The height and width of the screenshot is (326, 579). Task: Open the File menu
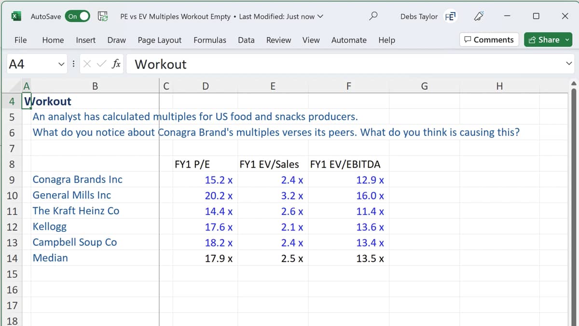[x=21, y=40]
